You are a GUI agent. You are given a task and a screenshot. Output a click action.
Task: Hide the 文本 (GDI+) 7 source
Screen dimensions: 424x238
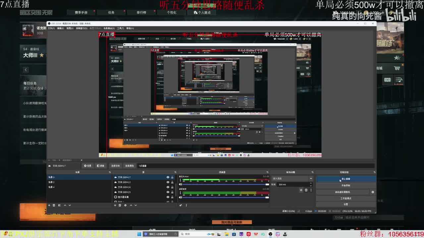tap(168, 177)
